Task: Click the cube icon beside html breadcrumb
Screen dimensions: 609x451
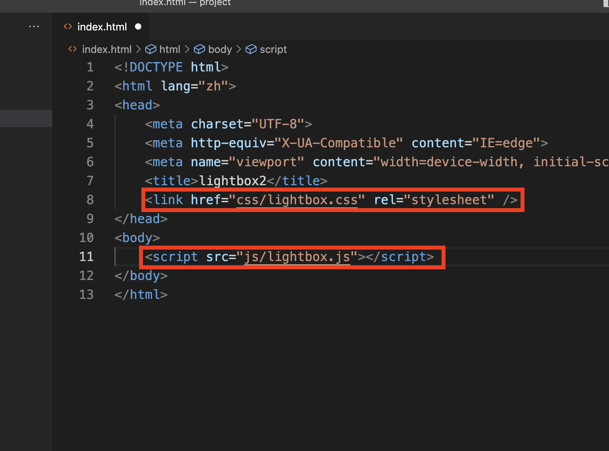Action: point(151,49)
